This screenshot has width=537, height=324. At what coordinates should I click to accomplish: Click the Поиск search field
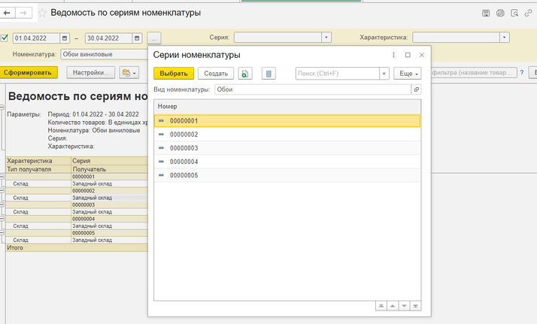coord(335,74)
